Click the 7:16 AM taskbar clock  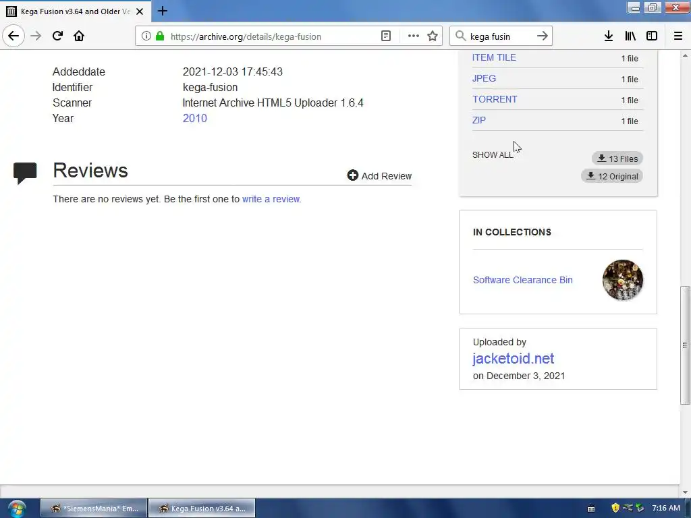coord(666,509)
